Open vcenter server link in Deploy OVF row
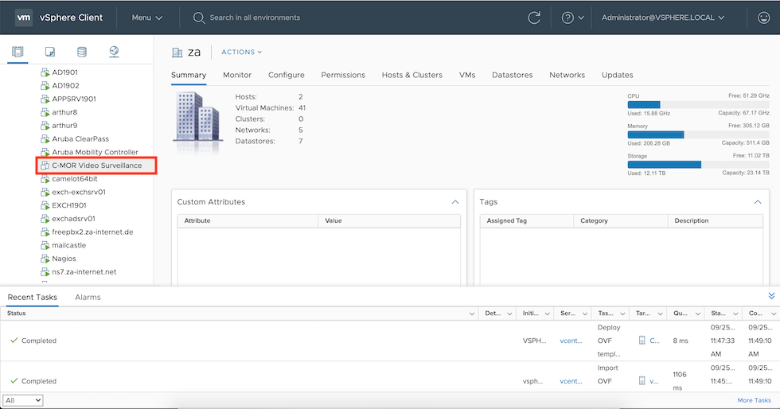This screenshot has height=409, width=780. tap(571, 341)
